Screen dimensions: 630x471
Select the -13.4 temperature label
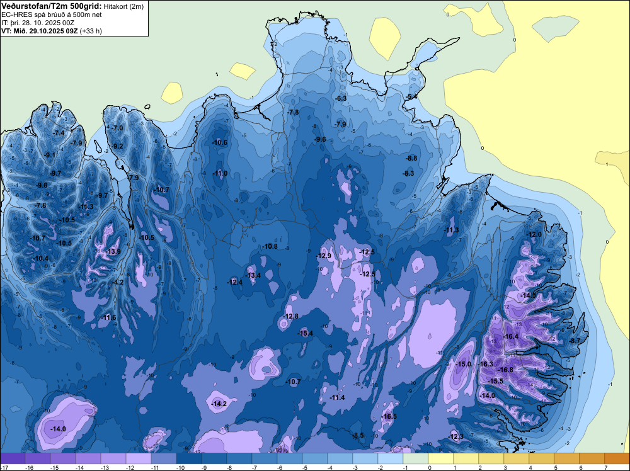[253, 275]
